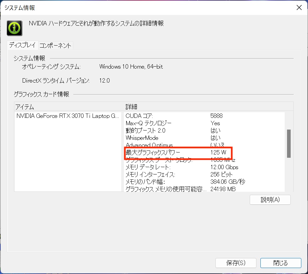Viewport: 308px width, 274px height.
Task: Click the 閉じる button
Action: coord(280,263)
